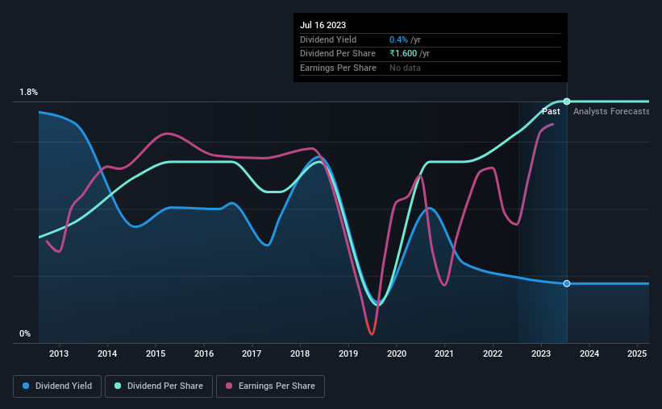The image size is (662, 409).
Task: Click the 2016 x-axis label
Action: tap(203, 353)
